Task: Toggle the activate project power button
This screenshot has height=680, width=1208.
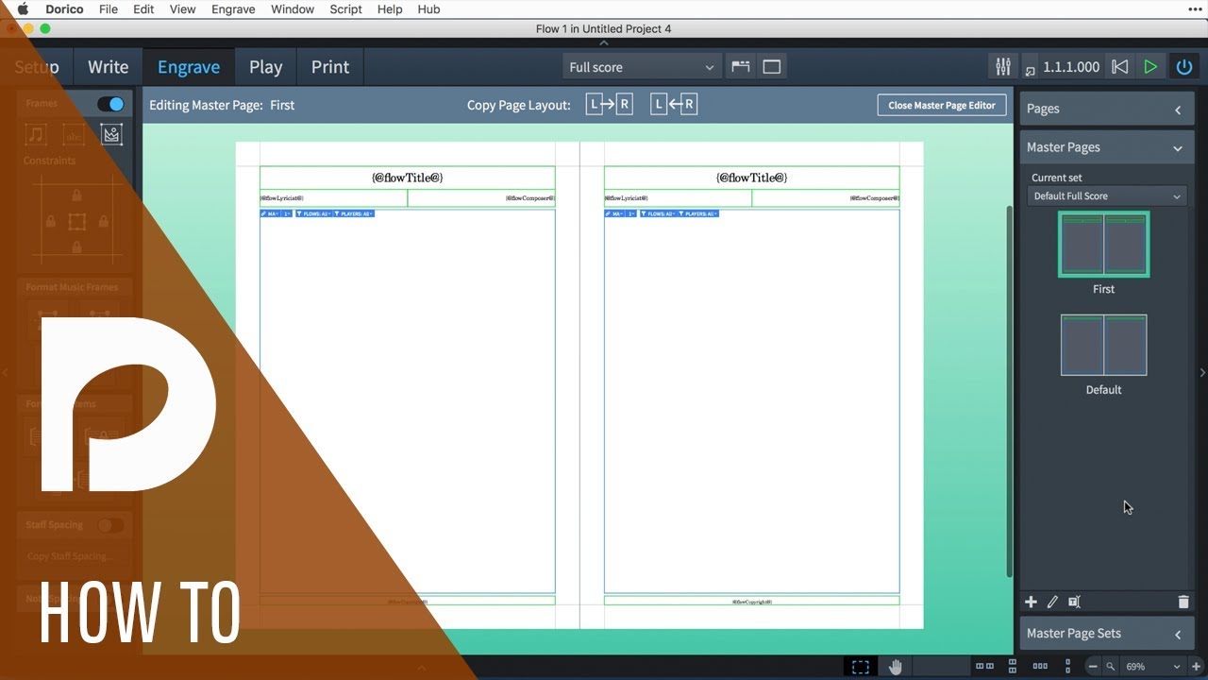Action: [x=1184, y=67]
